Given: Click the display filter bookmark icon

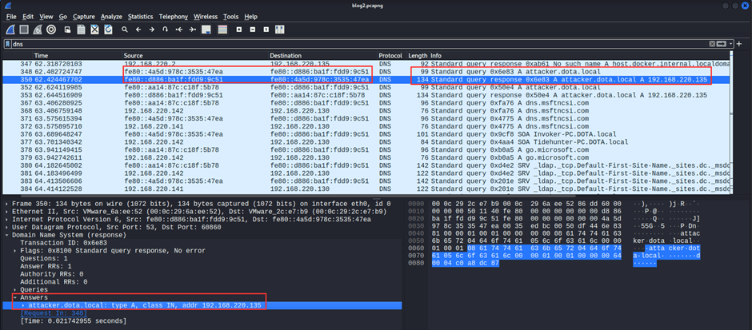Looking at the screenshot, I should 8,44.
